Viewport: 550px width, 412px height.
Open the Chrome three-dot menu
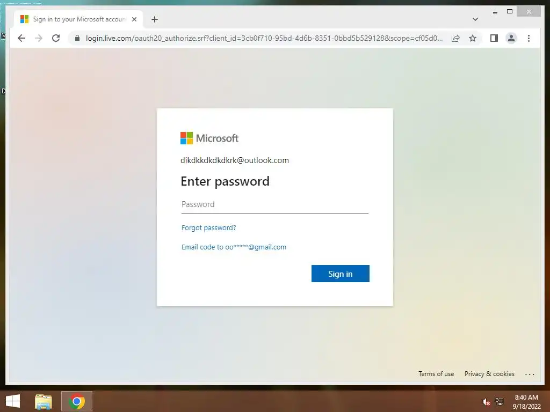(529, 38)
